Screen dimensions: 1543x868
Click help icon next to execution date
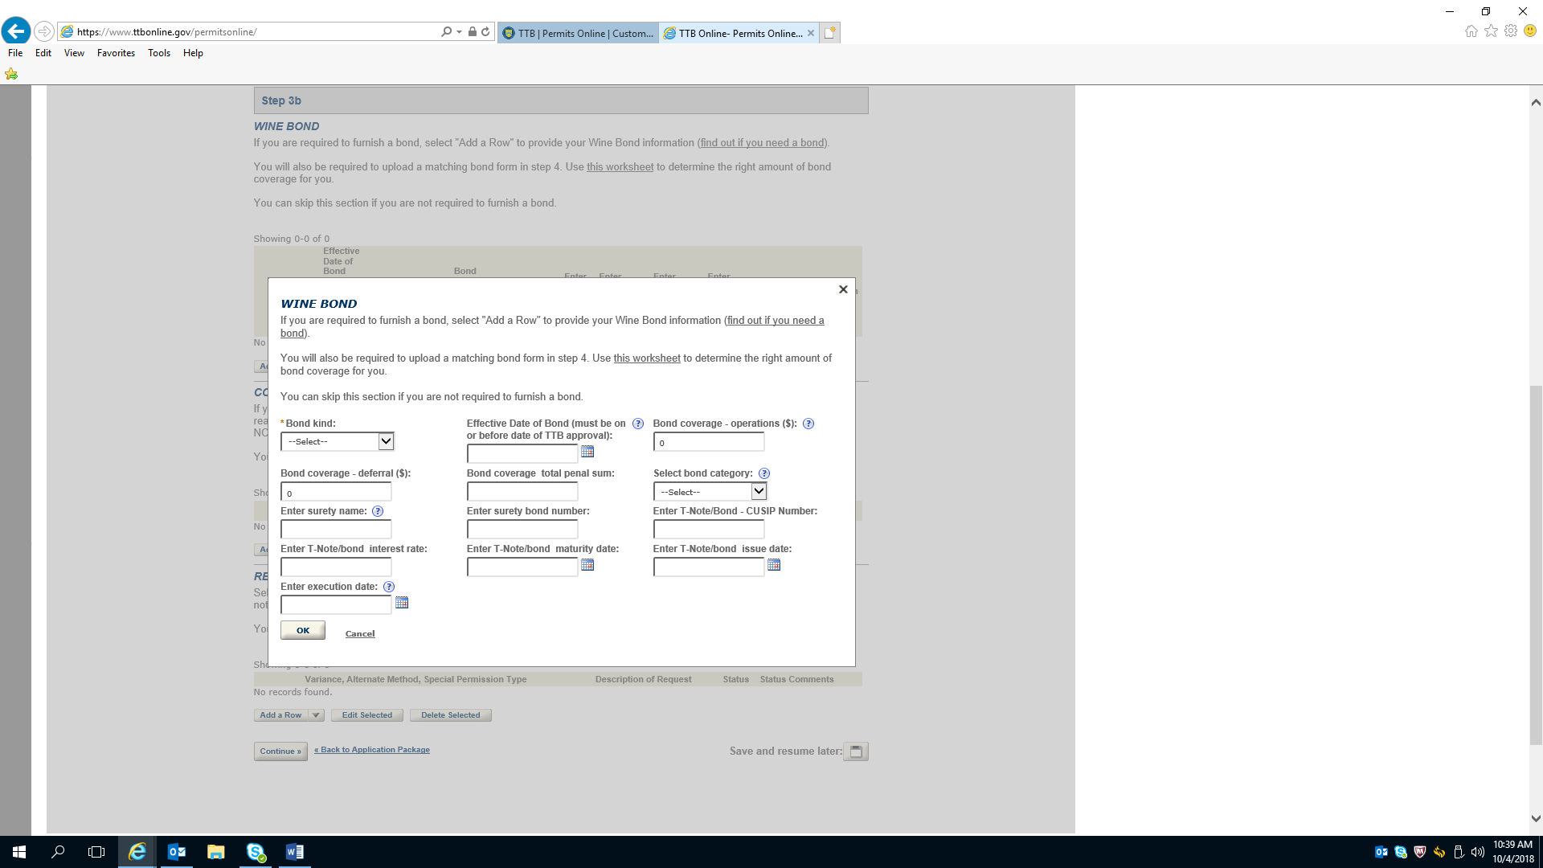click(389, 587)
